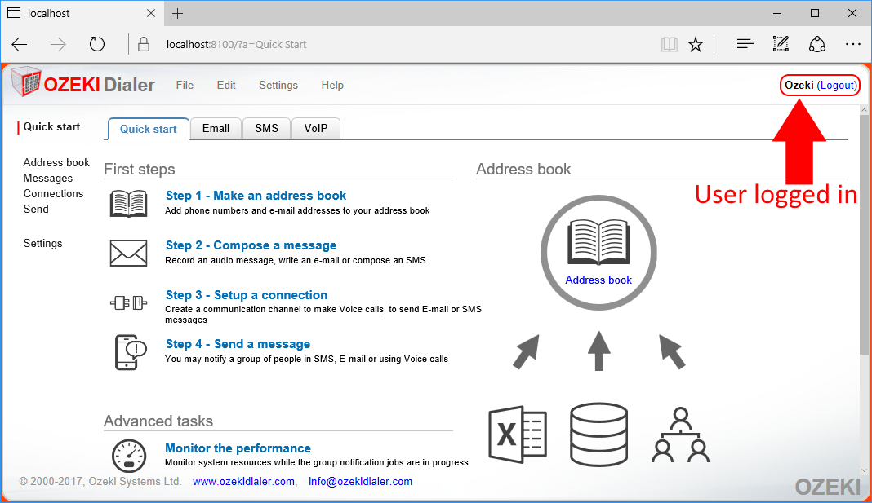872x503 pixels.
Task: Open the browser Reading view icon
Action: [x=670, y=44]
